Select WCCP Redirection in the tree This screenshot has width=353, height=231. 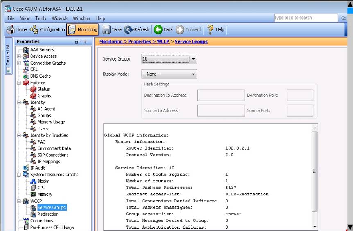(48, 214)
